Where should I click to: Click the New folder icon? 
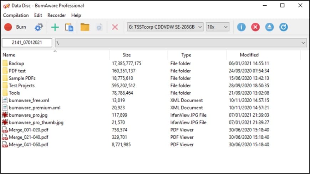point(85,27)
